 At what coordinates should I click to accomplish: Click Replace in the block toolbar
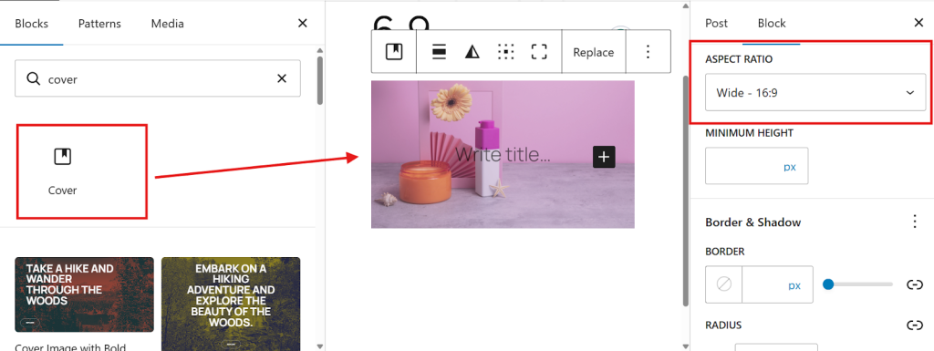point(593,52)
